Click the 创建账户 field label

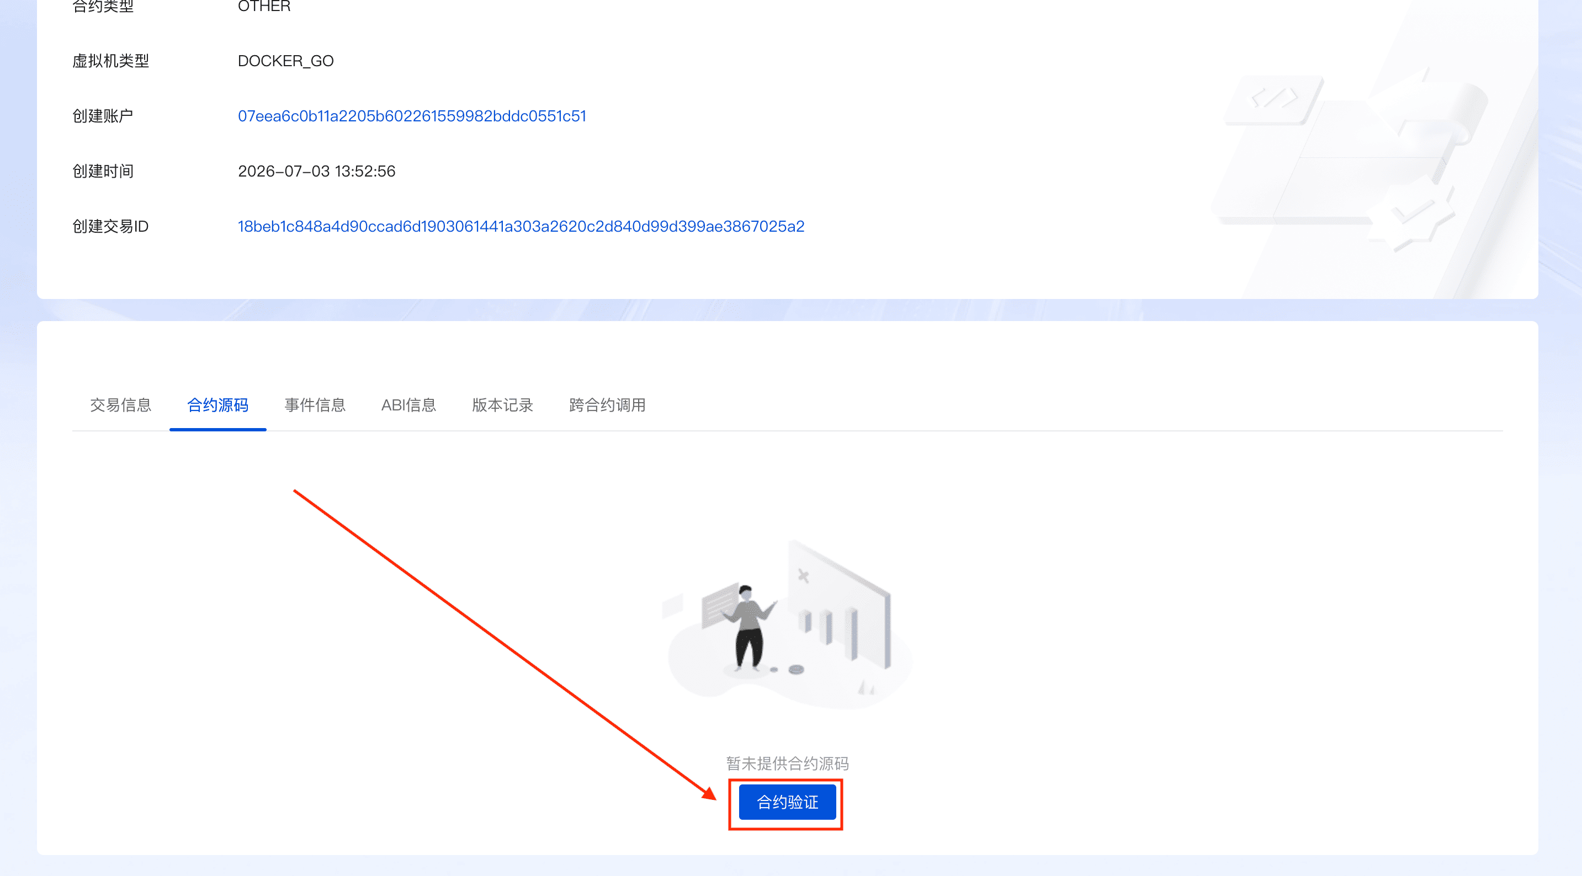click(x=103, y=116)
